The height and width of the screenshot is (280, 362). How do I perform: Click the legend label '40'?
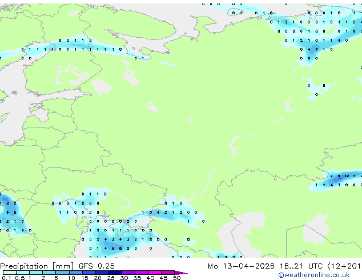[x=150, y=278]
